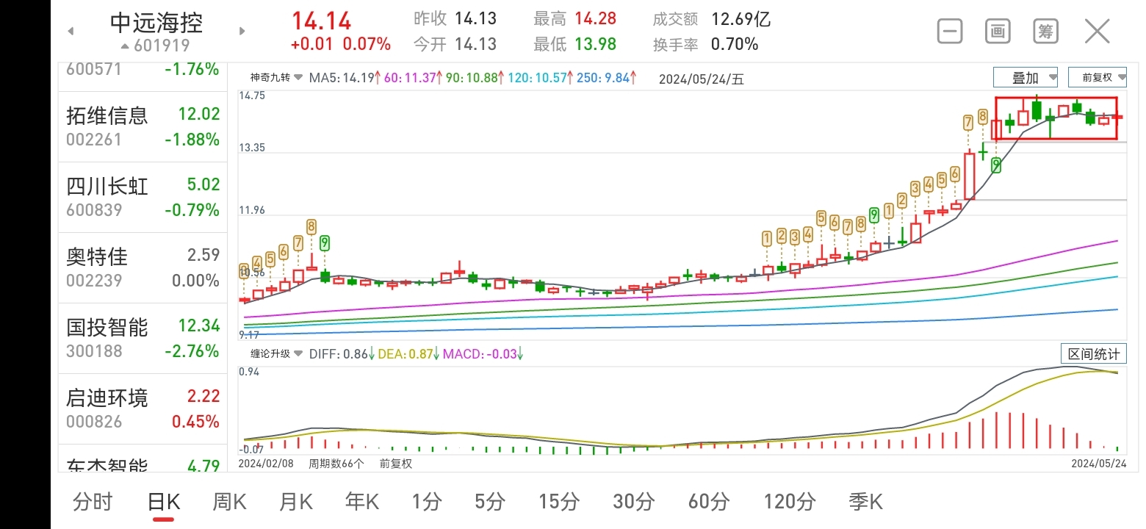Switch to the 季K tab

(865, 502)
